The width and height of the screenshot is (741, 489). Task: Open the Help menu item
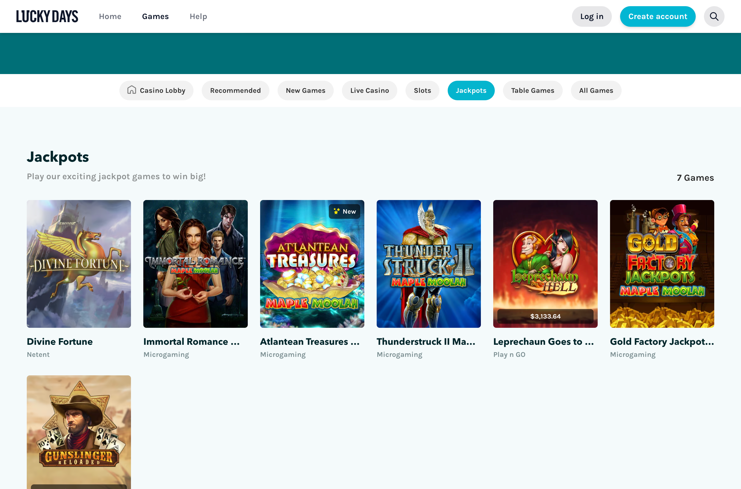[198, 16]
